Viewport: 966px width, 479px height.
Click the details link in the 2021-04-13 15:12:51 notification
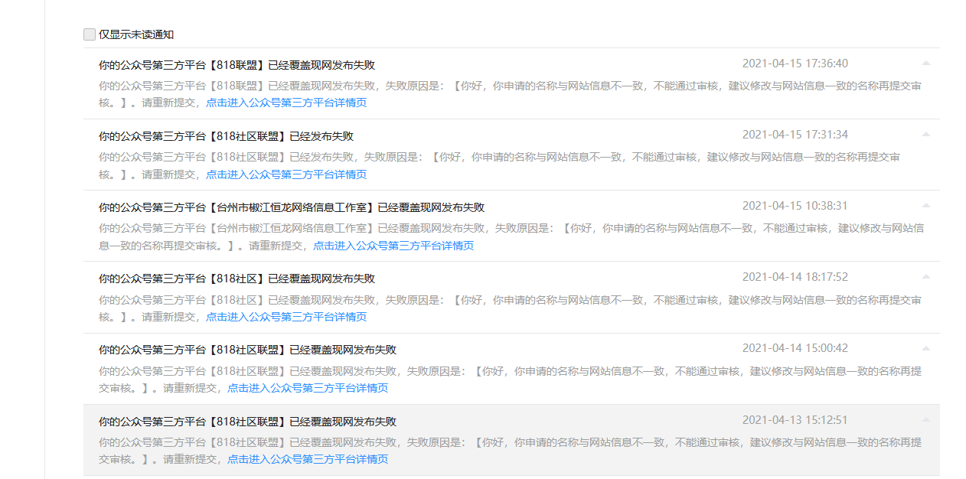[x=308, y=459]
